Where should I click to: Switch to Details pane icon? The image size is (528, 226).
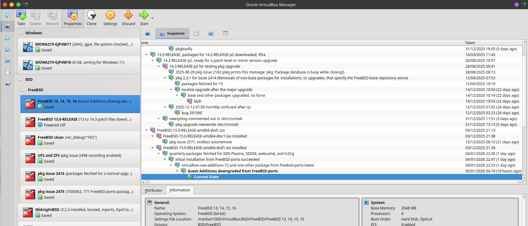[148, 33]
